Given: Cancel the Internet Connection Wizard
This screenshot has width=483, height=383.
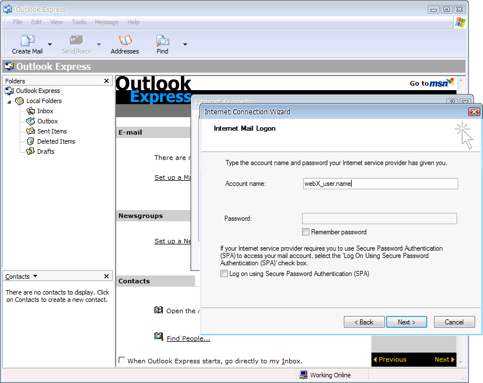Looking at the screenshot, I should (x=454, y=322).
